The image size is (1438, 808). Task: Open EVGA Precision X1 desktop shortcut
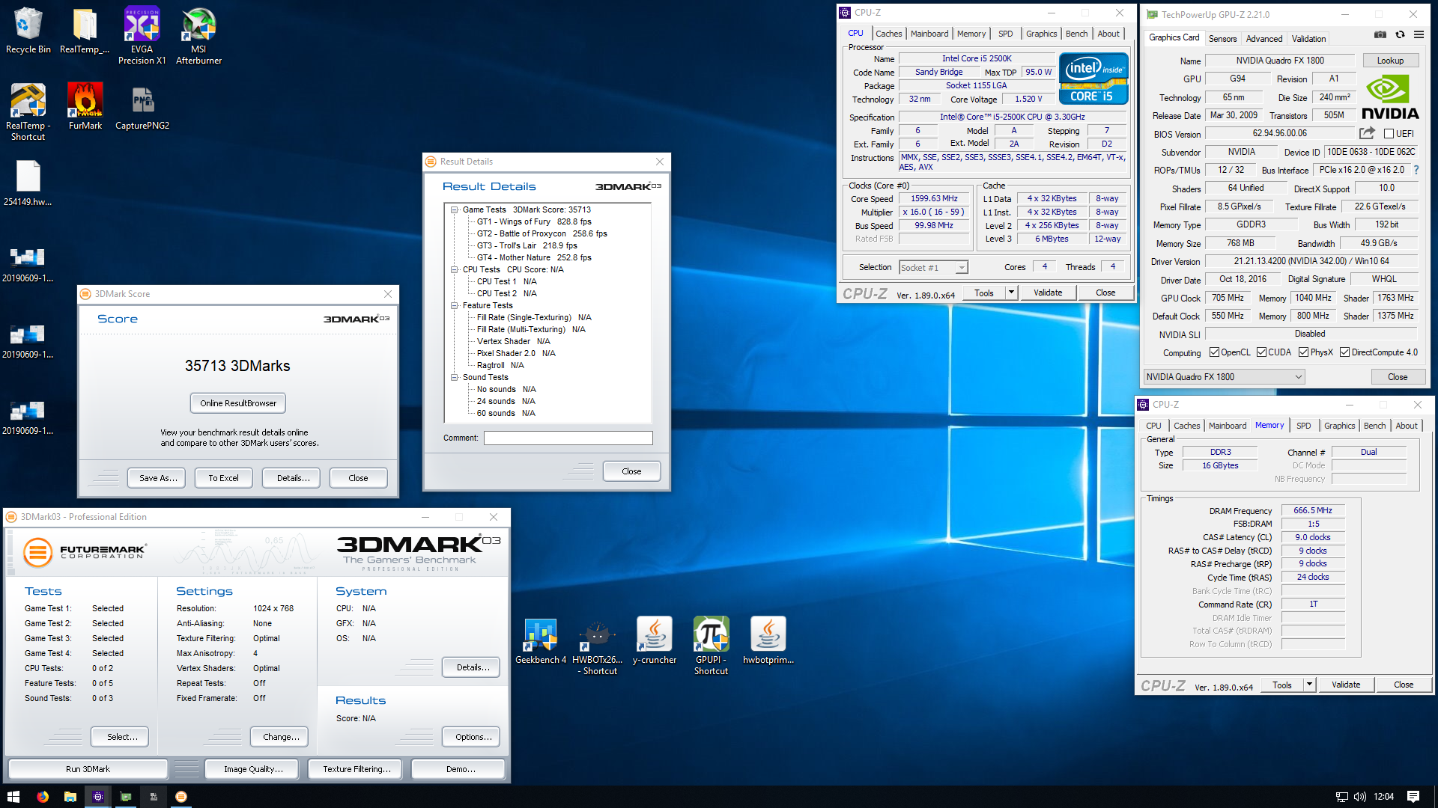[142, 35]
